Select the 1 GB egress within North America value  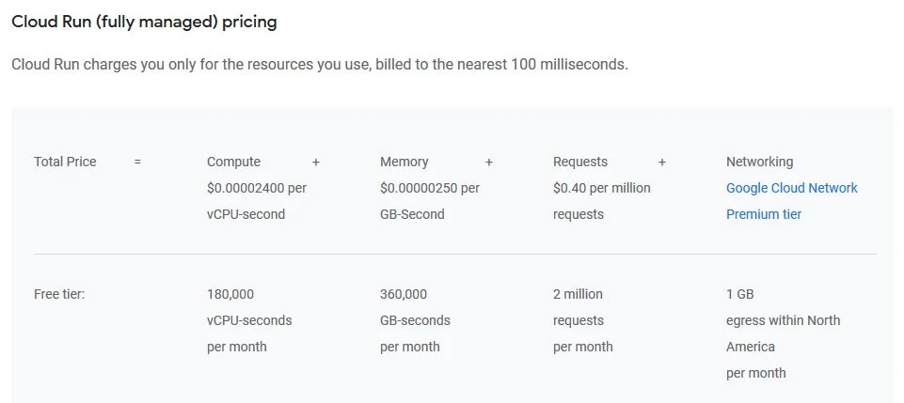click(783, 333)
